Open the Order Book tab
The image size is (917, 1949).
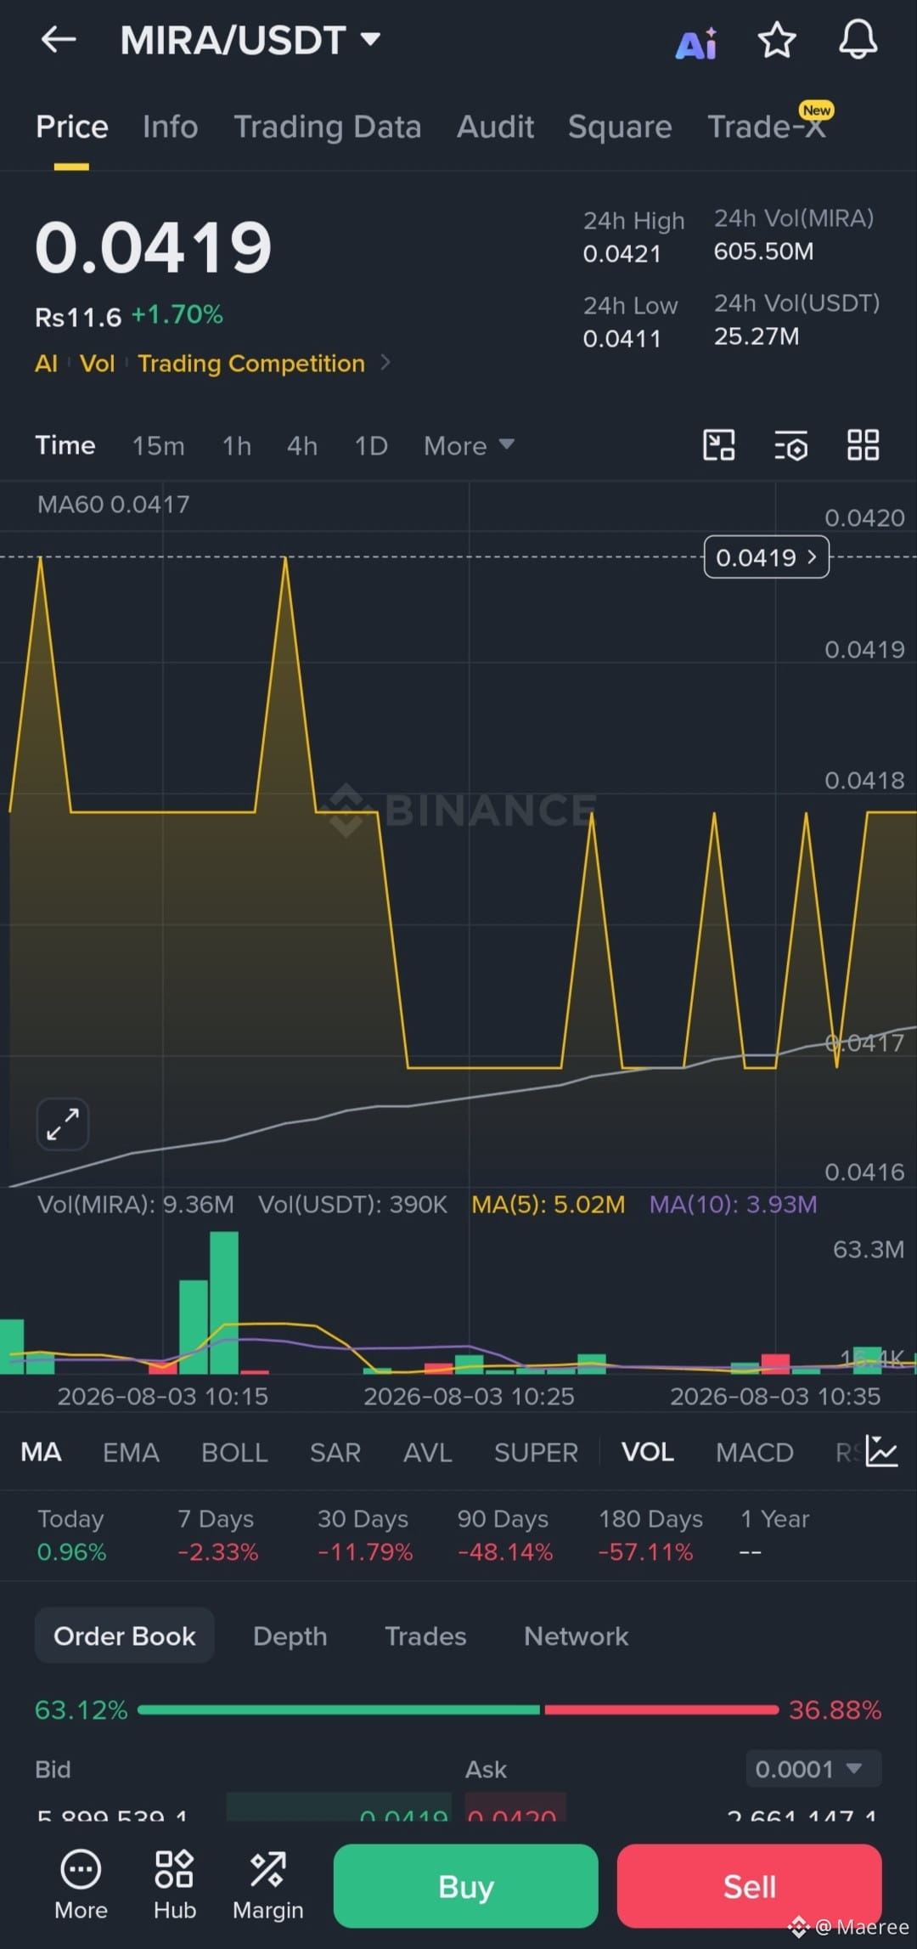click(x=124, y=1635)
